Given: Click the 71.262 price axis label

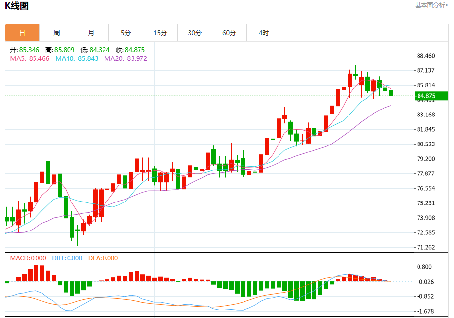Looking at the screenshot, I should [425, 247].
